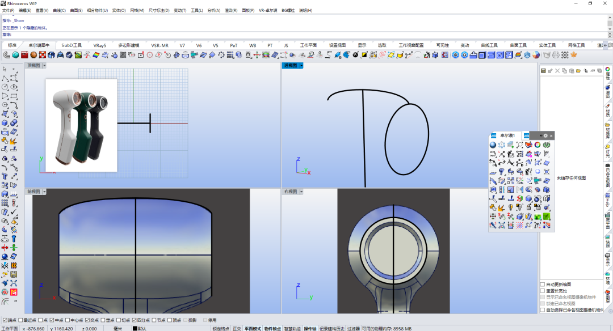Click the orange maple leaf icon in toolbar
The width and height of the screenshot is (613, 331).
[574, 55]
